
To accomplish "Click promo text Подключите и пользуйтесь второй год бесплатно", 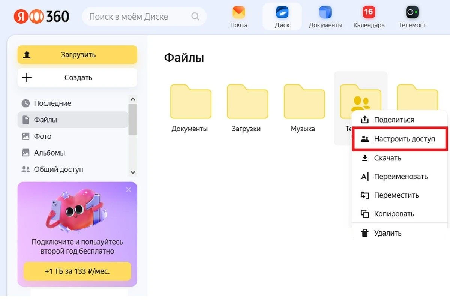I will [77, 246].
